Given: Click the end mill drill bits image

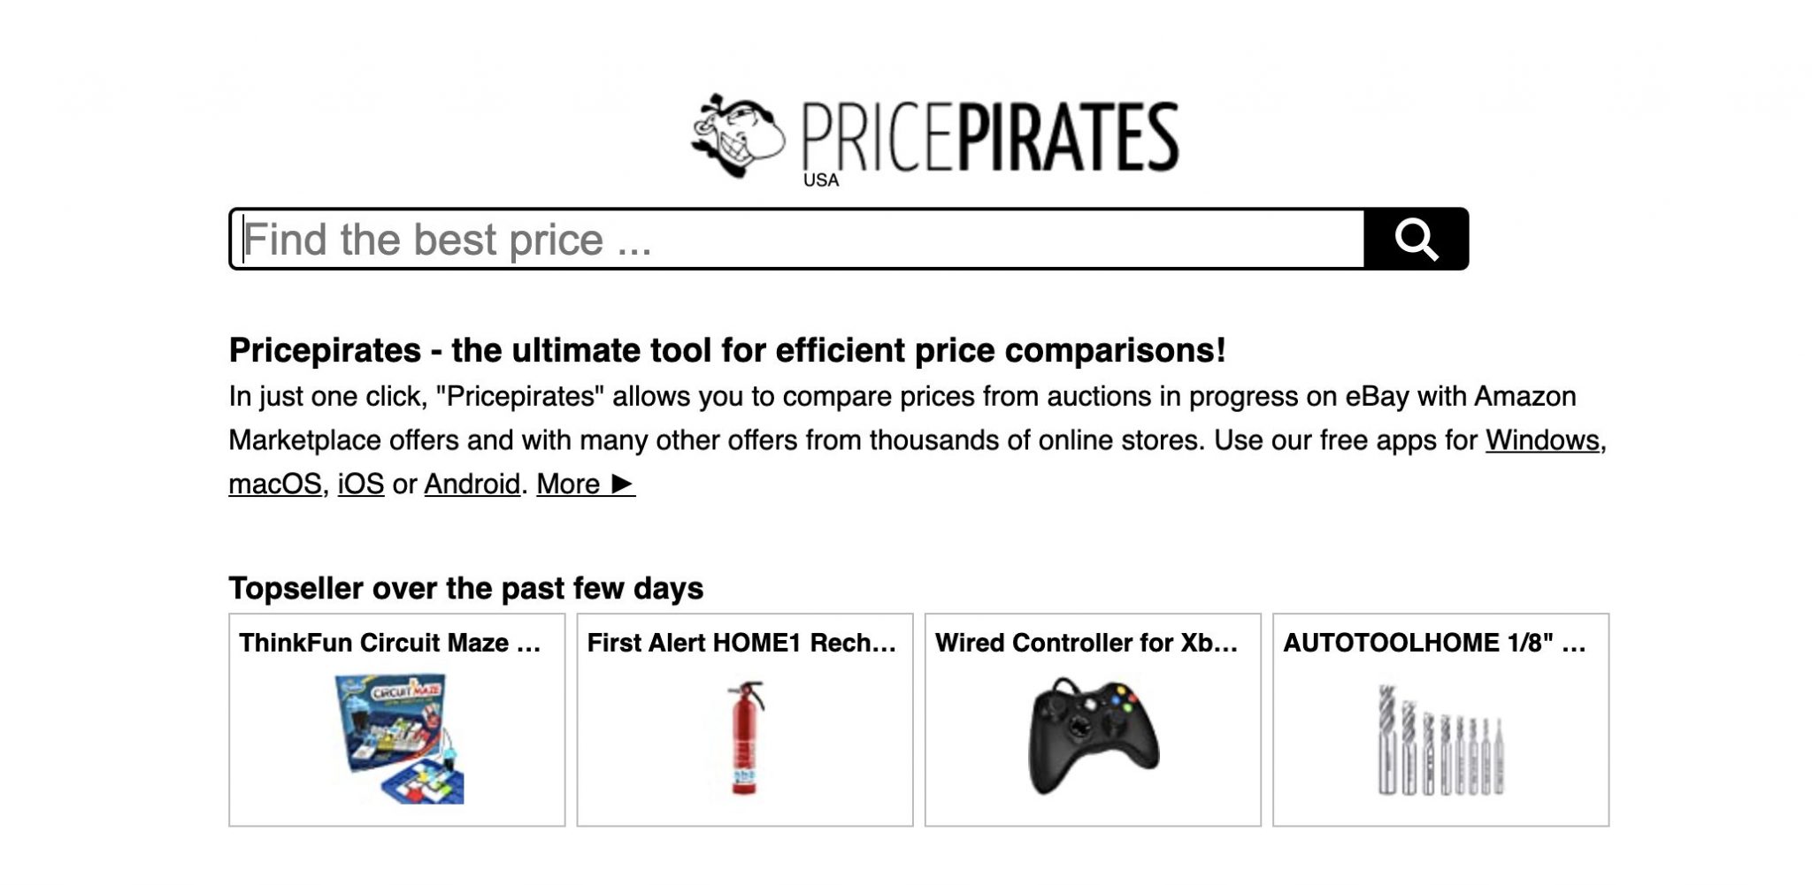Looking at the screenshot, I should [1440, 740].
